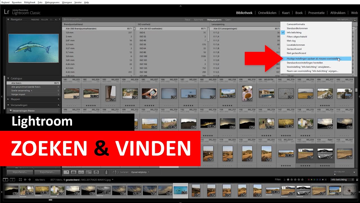Collapse the Catalogus panel

8,78
